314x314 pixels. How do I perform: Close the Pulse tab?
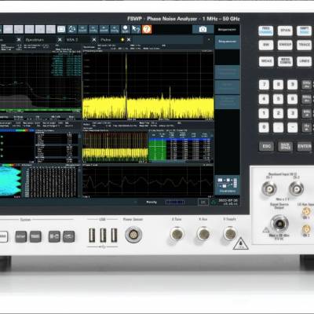pyautogui.click(x=129, y=40)
